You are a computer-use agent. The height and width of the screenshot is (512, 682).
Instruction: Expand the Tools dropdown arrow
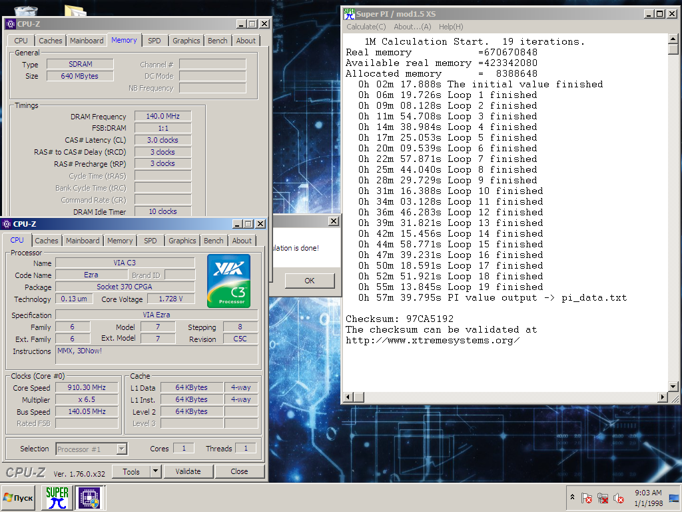(156, 471)
